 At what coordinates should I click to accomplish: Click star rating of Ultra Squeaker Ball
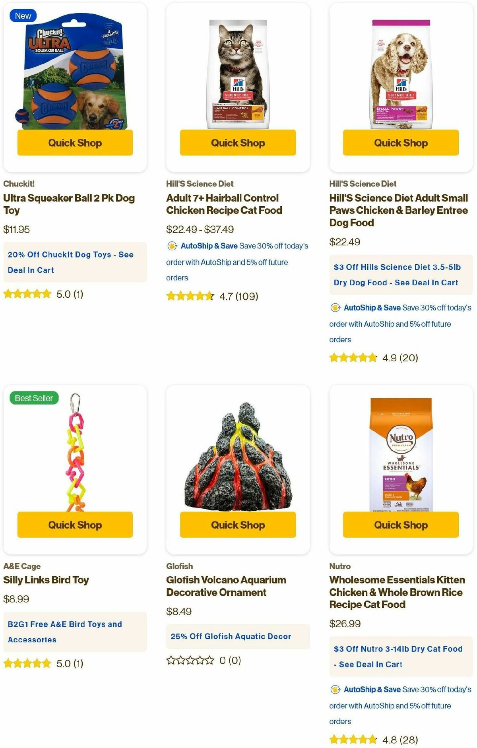click(27, 294)
